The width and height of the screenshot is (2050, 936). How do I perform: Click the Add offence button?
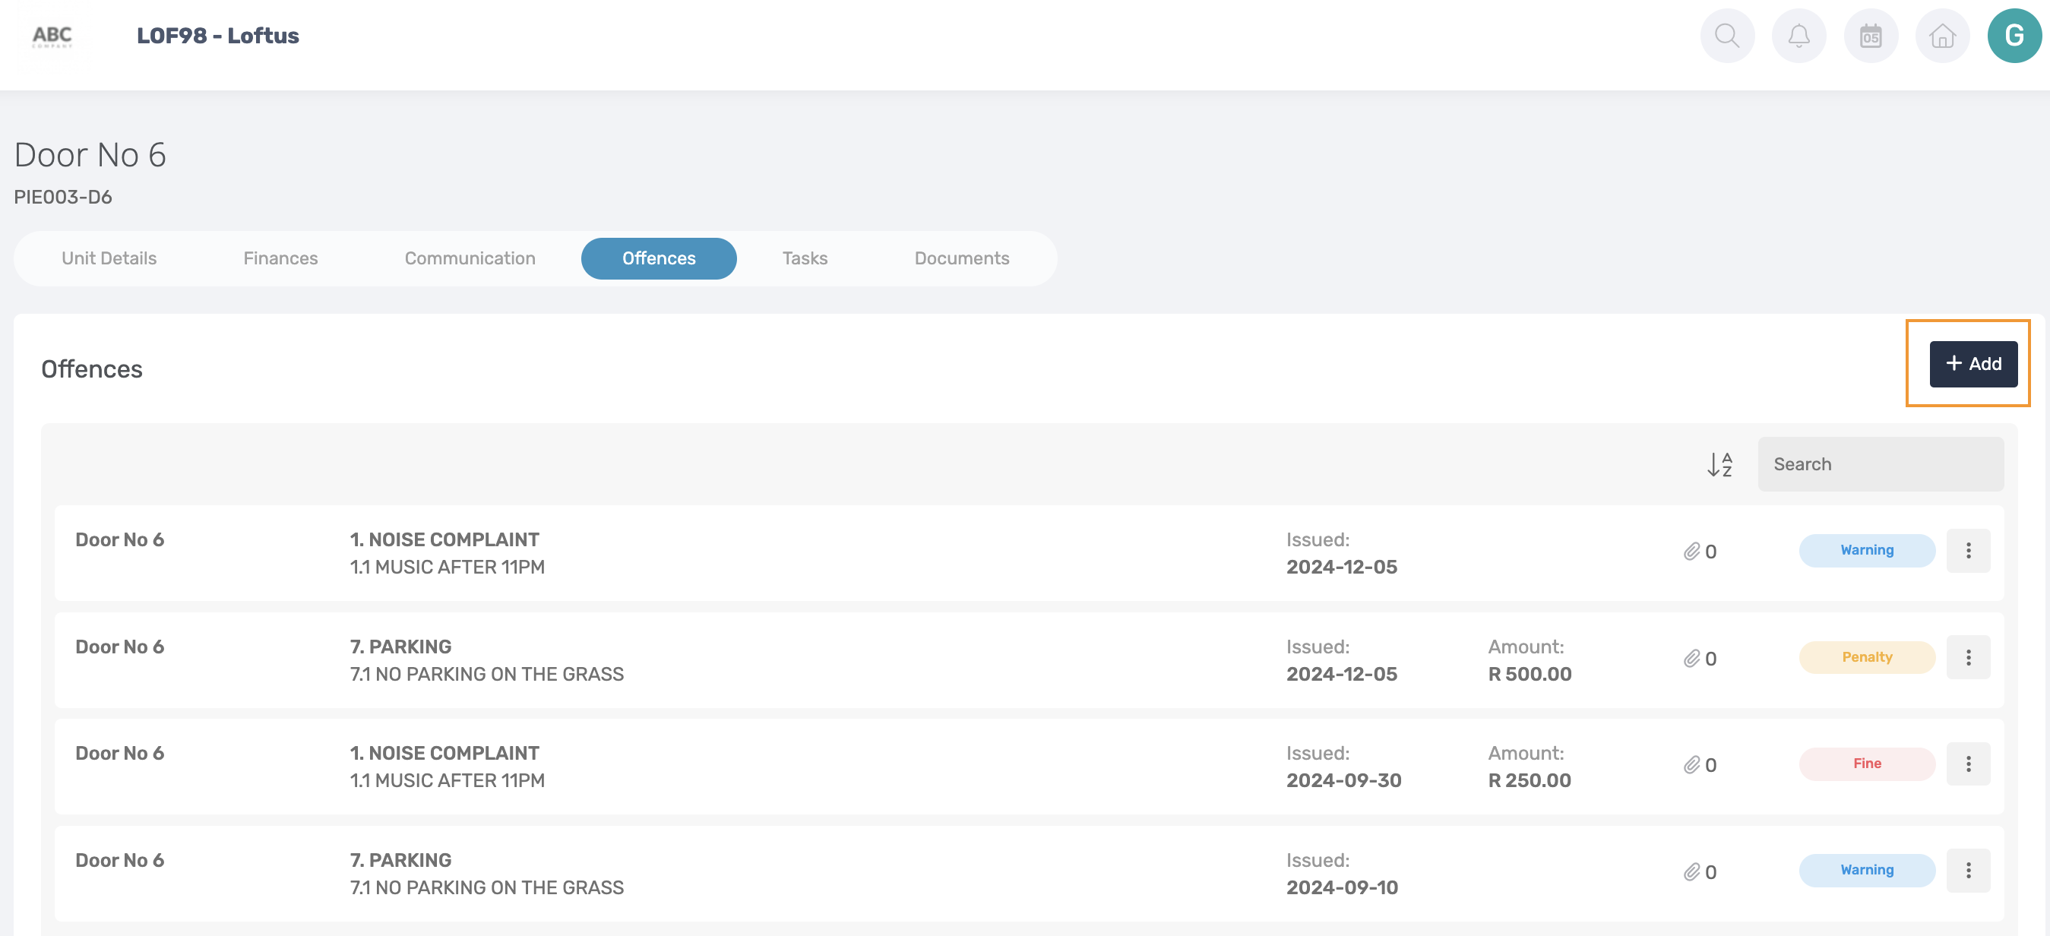point(1972,364)
